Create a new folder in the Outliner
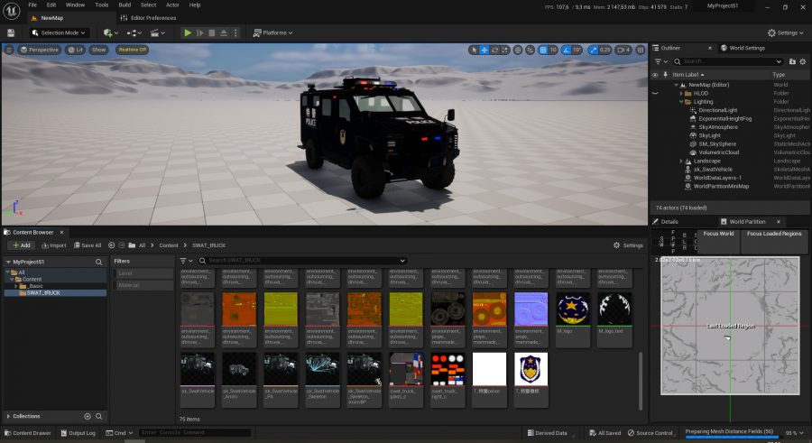The image size is (812, 443). tap(792, 61)
